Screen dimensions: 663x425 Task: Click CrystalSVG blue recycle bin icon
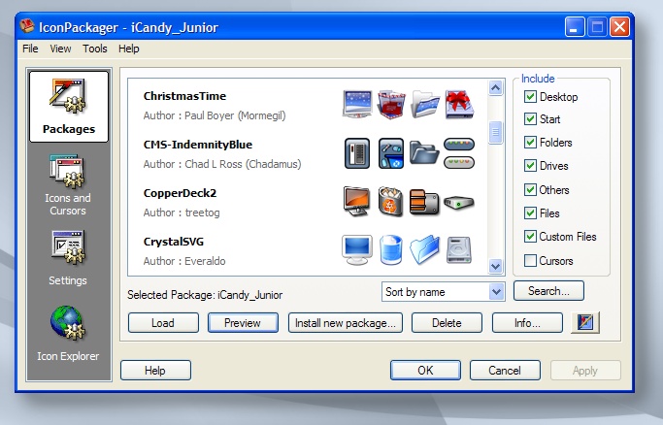390,250
